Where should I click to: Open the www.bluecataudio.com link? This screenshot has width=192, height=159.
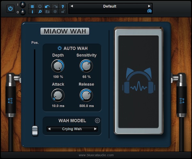coord(96,155)
